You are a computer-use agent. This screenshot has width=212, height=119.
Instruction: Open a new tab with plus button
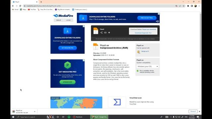coord(41,2)
